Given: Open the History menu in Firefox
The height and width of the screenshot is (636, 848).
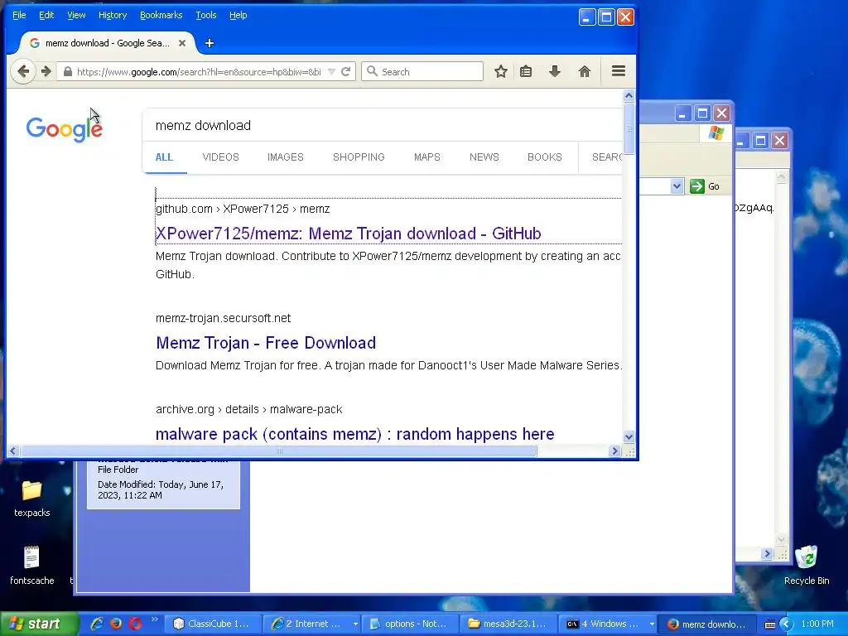Looking at the screenshot, I should 113,15.
